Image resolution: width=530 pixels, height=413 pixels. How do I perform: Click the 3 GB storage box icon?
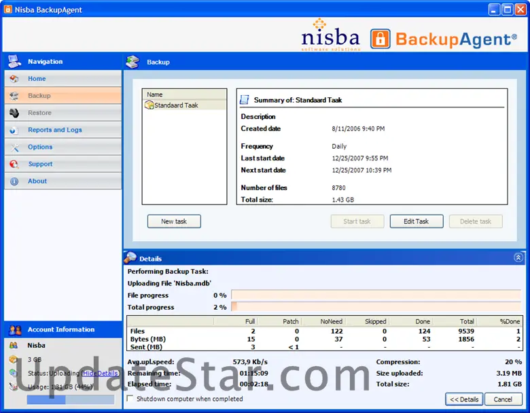[x=13, y=359]
